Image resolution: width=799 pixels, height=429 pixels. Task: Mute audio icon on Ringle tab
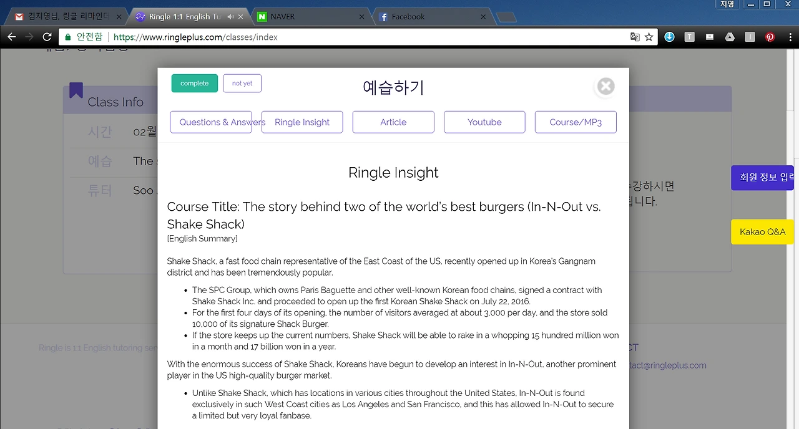(x=230, y=17)
